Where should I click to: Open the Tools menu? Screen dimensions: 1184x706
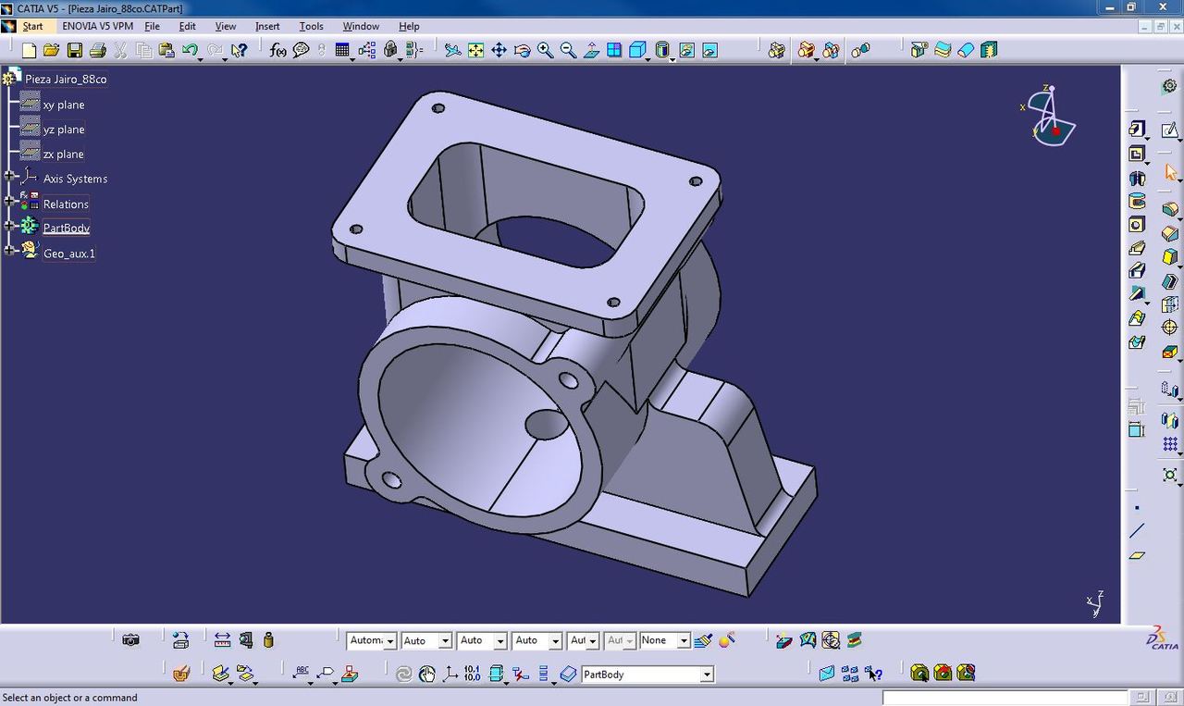pos(311,26)
